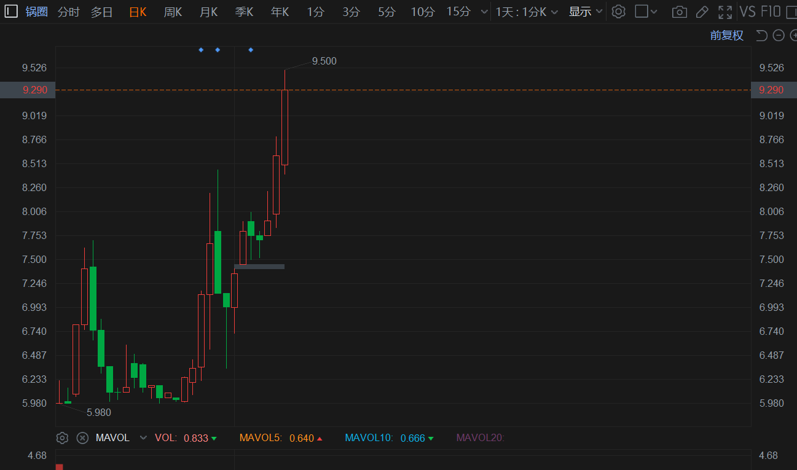This screenshot has height=470, width=797.
Task: Open chart settings gear in top toolbar
Action: [x=619, y=12]
